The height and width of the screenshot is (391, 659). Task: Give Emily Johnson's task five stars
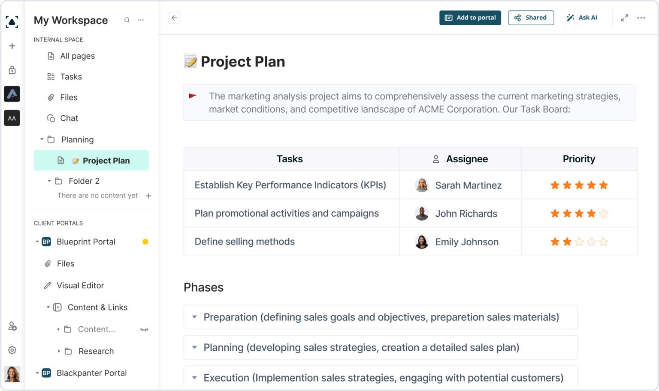click(604, 242)
